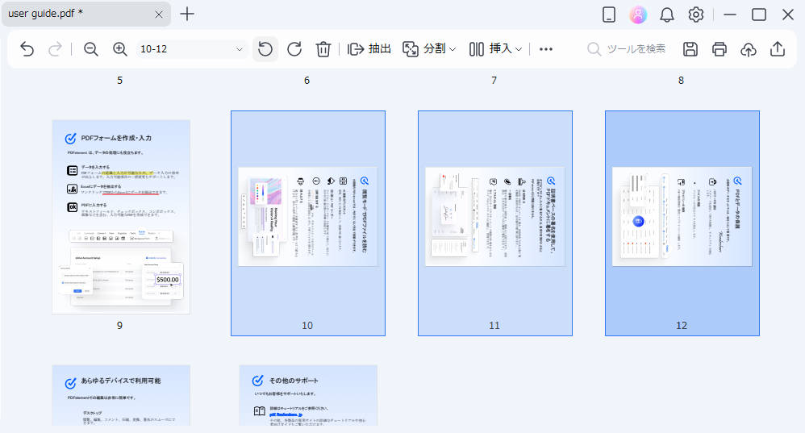Screen dimensions: 805x433
Task: Click the mobile device icon
Action: coord(609,15)
